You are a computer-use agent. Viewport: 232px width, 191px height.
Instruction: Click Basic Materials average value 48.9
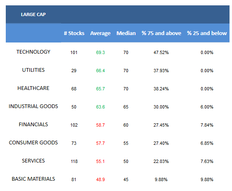[x=100, y=179]
